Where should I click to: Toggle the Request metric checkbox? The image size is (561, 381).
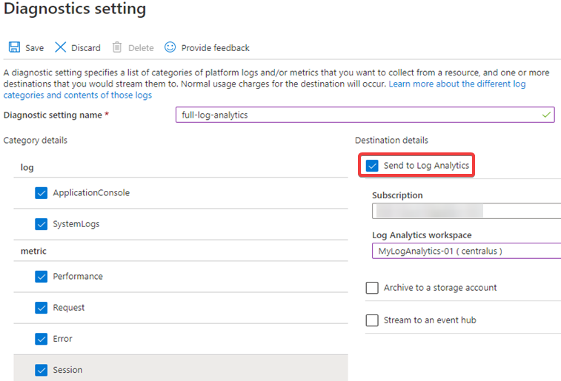point(42,307)
